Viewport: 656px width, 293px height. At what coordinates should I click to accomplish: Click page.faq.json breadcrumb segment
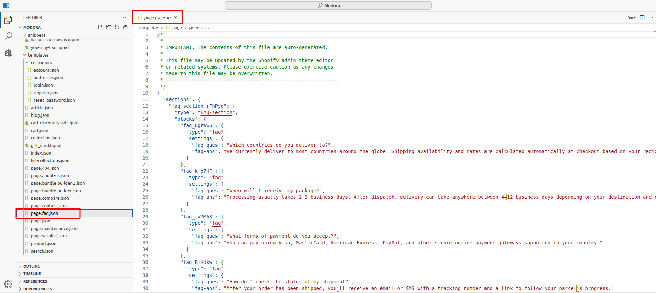click(x=185, y=27)
